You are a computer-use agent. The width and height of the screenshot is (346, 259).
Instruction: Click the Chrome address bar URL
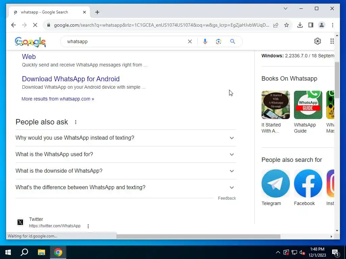(161, 25)
